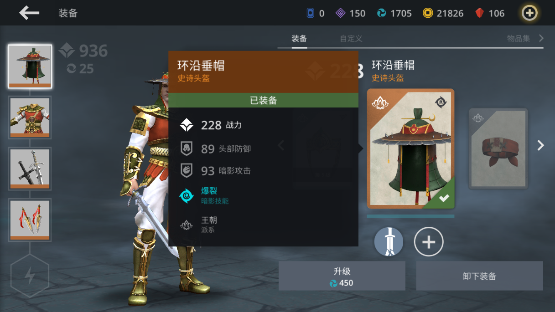Upgrade the helmet for 450
Screen dimensions: 555x312
(x=342, y=276)
